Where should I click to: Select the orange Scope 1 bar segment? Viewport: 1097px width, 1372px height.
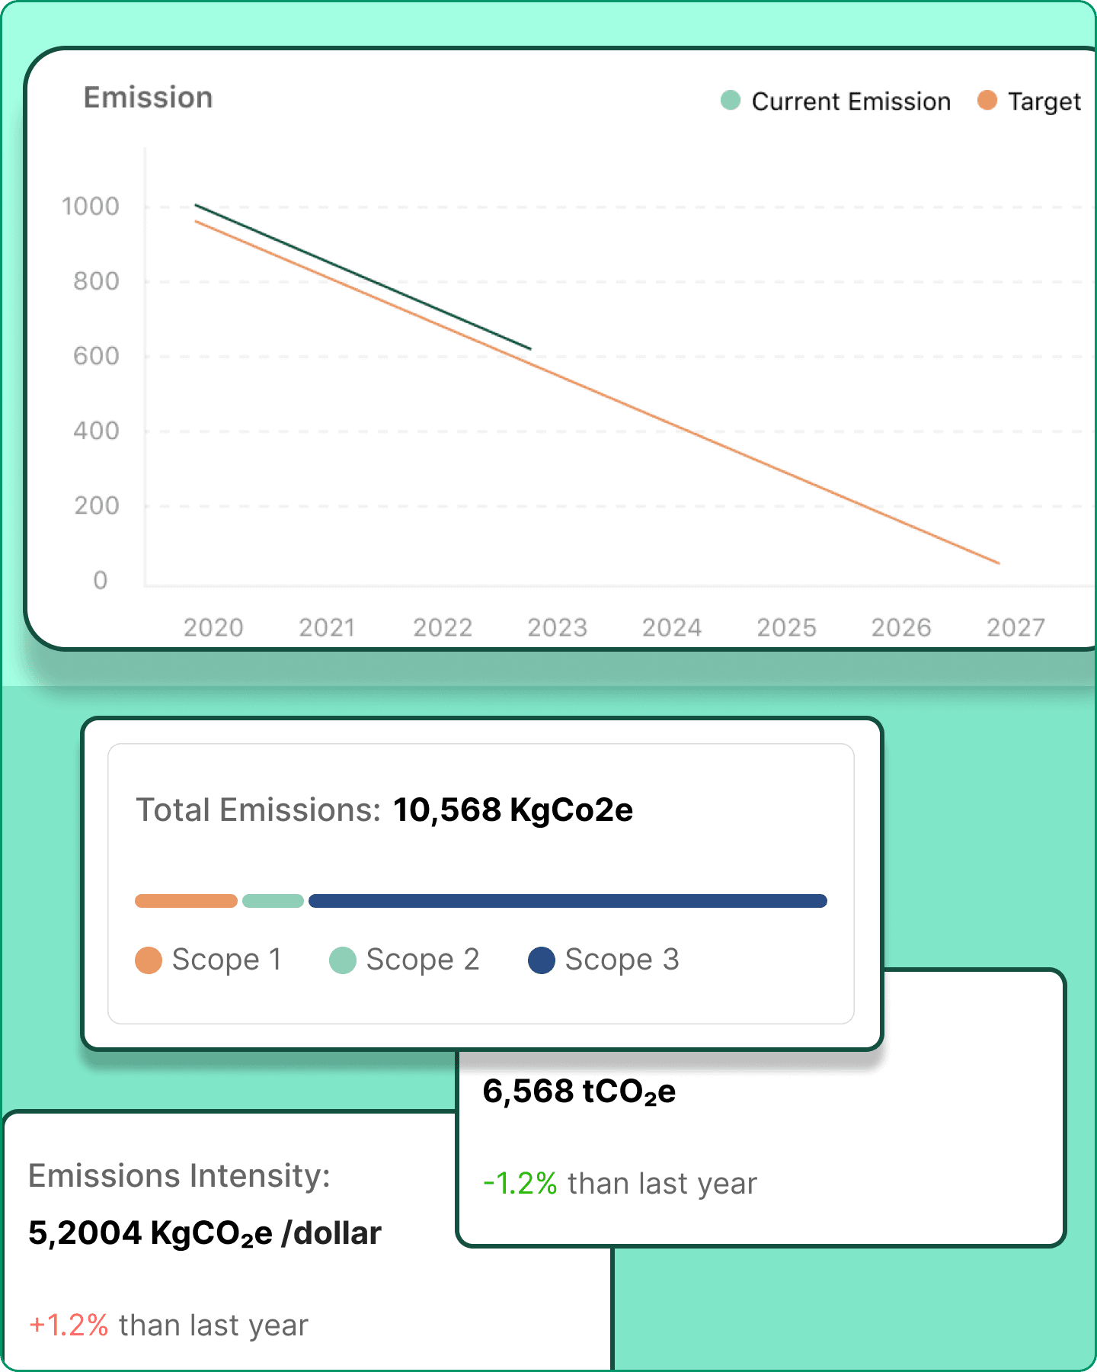click(186, 901)
